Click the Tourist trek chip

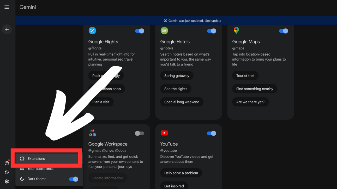click(245, 76)
